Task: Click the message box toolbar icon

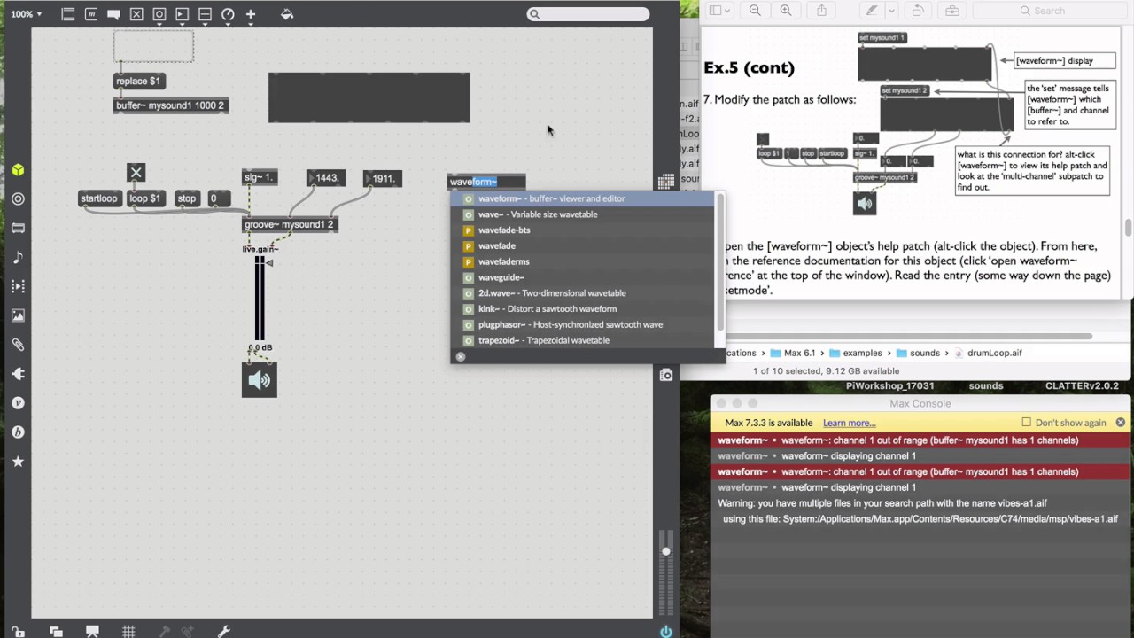Action: 90,14
